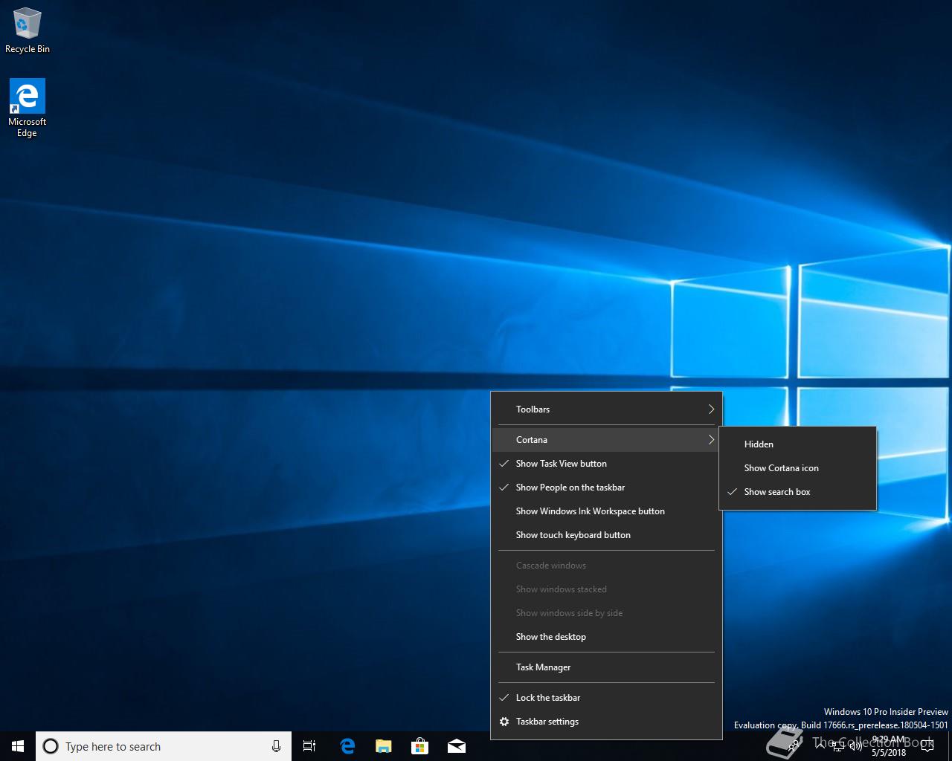952x761 pixels.
Task: Open the Mail app on taskbar
Action: pyautogui.click(x=457, y=746)
